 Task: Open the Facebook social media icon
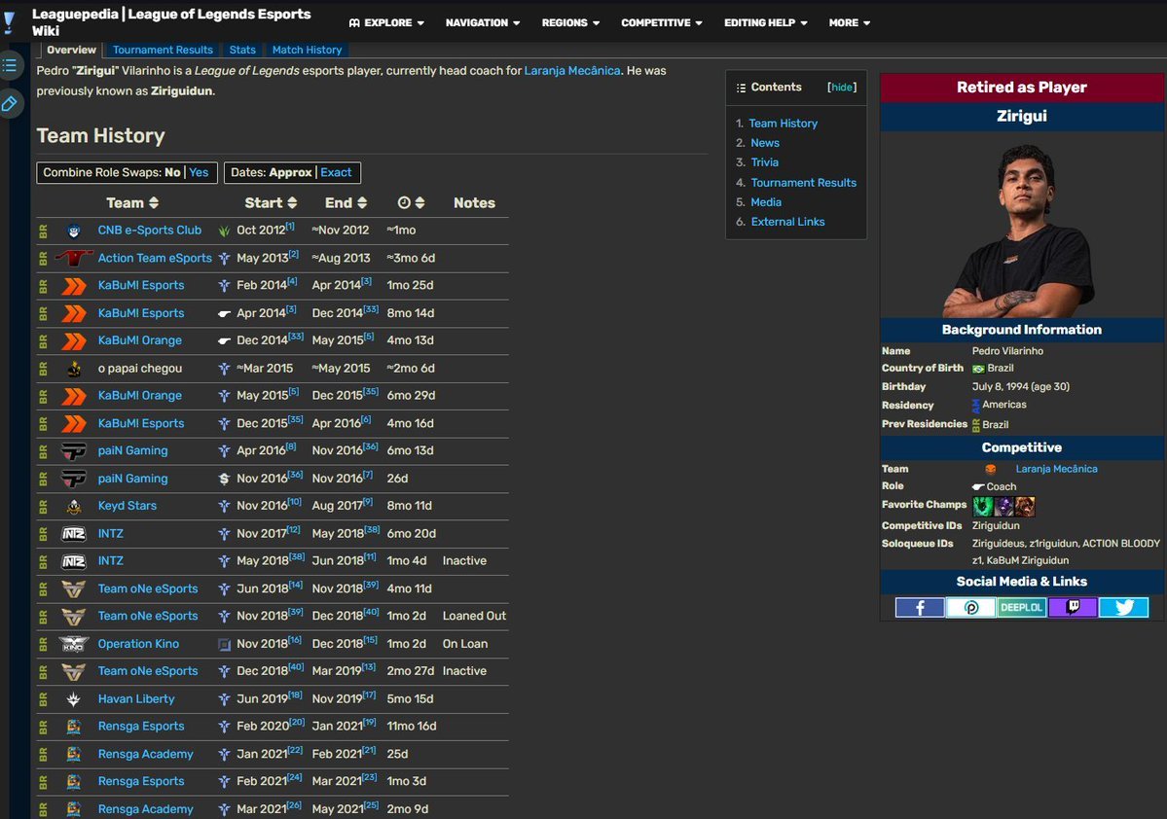(x=919, y=608)
